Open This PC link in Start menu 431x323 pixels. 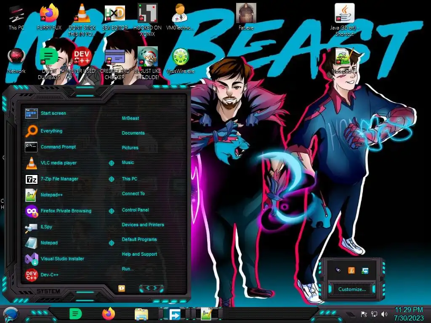[130, 179]
